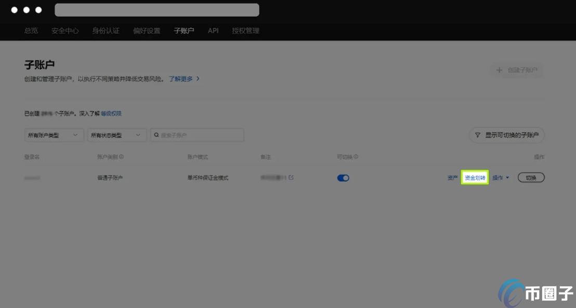Click the leftmost browser window dot
Viewport: 576px width, 308px height.
15,9
